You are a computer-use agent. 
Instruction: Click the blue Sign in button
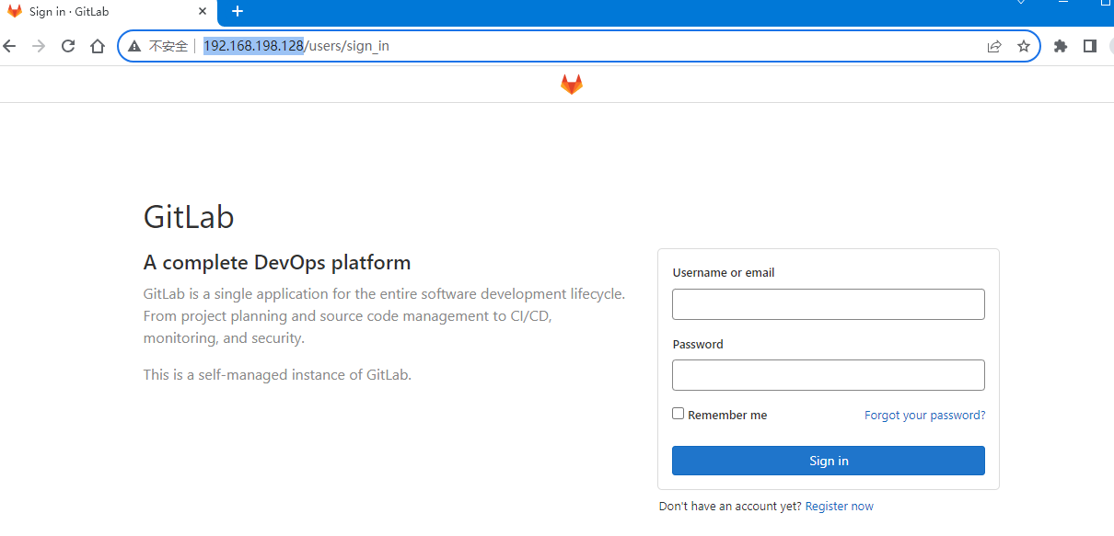click(829, 461)
